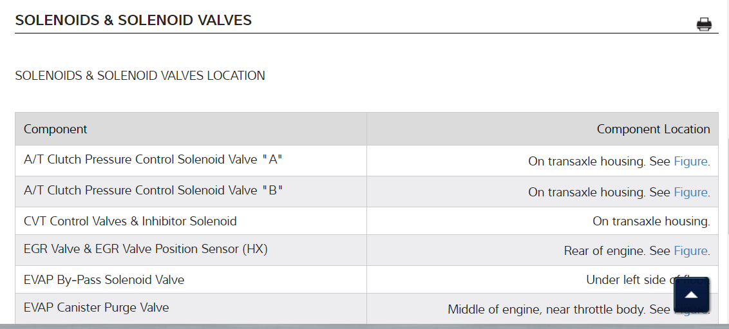This screenshot has height=329, width=729.
Task: Open Figure link for EGR Valve row
Action: click(x=690, y=250)
